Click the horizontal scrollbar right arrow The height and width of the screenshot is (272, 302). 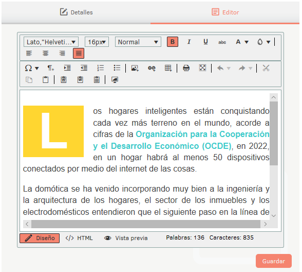tap(266, 224)
